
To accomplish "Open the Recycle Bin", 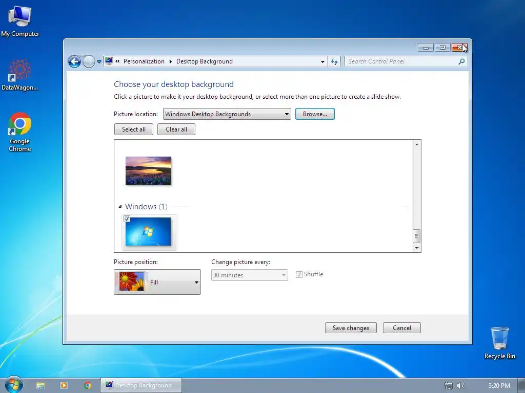I will point(499,343).
